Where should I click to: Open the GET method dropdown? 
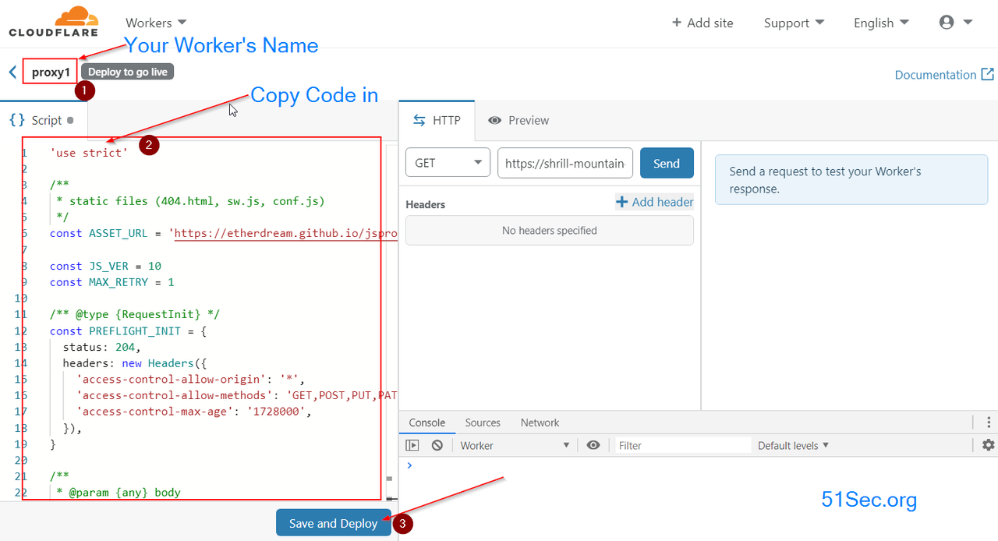[x=448, y=163]
